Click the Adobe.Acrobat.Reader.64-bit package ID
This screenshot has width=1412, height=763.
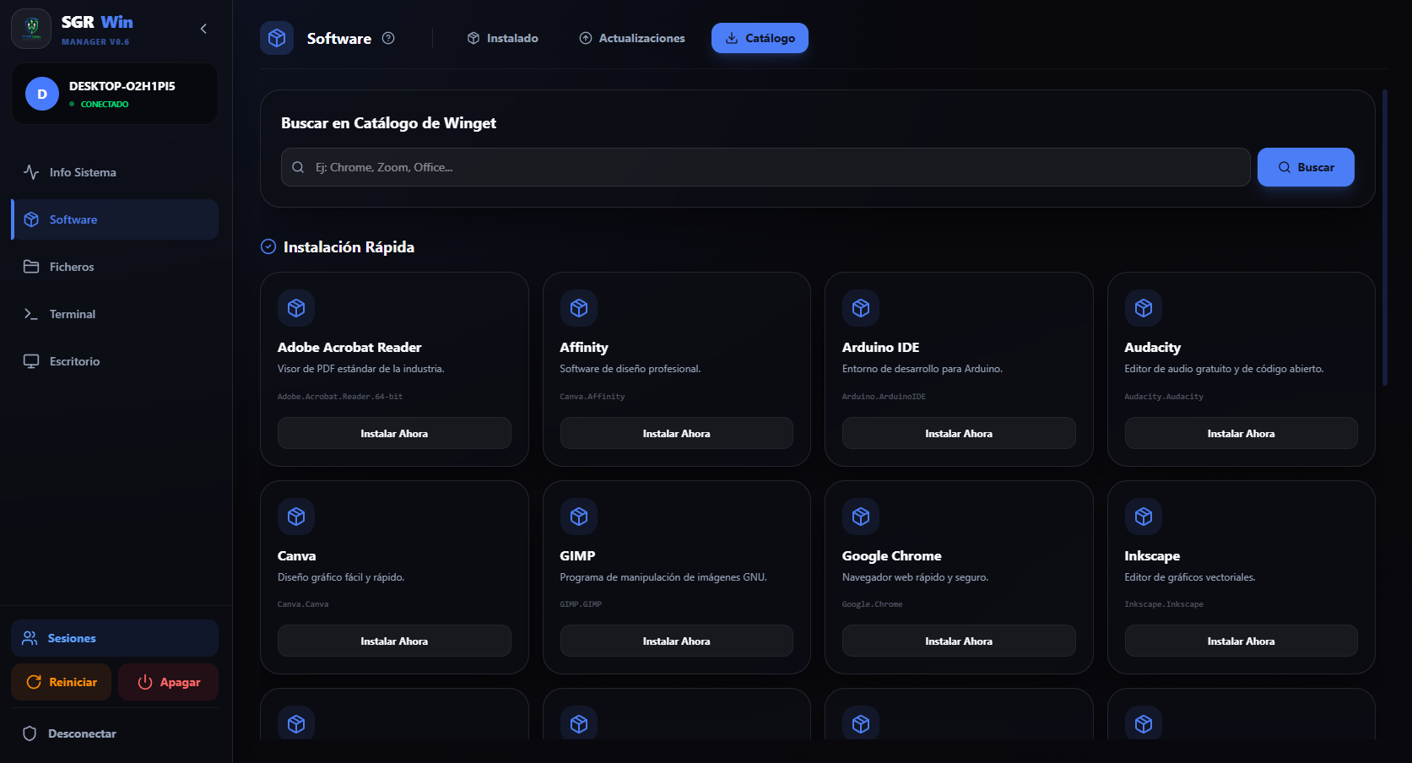tap(340, 397)
